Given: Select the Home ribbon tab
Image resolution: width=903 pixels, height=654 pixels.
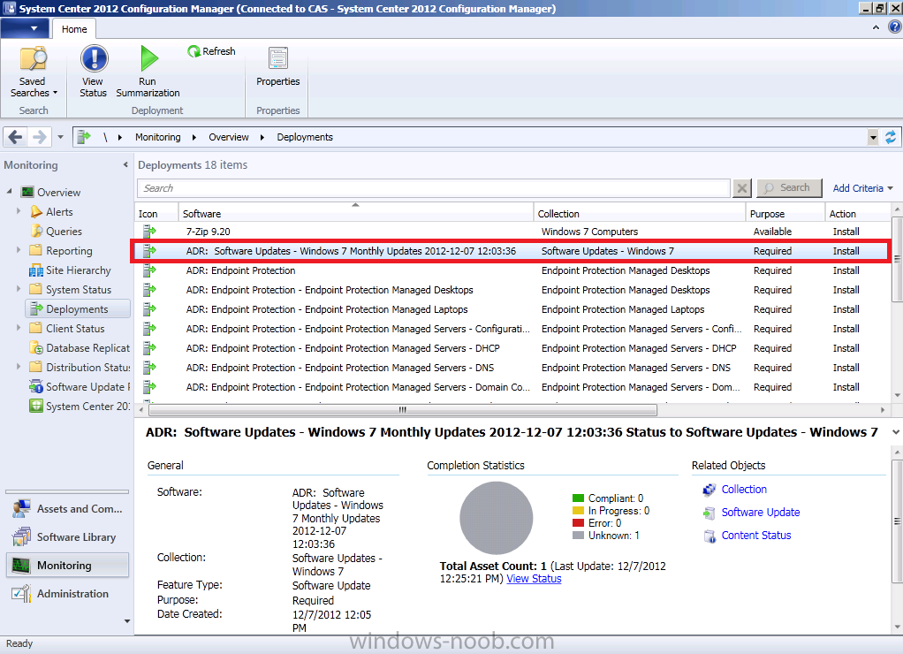Looking at the screenshot, I should pos(74,29).
